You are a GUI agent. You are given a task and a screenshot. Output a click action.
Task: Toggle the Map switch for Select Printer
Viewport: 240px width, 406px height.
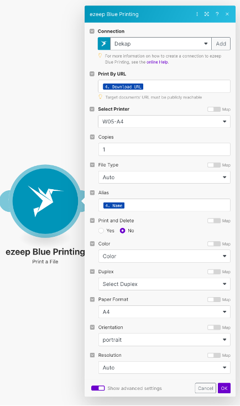[214, 110]
